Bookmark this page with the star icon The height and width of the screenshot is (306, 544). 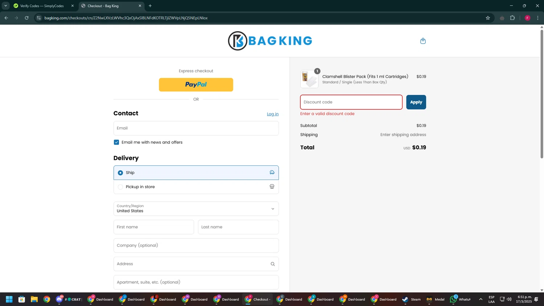pos(488,18)
